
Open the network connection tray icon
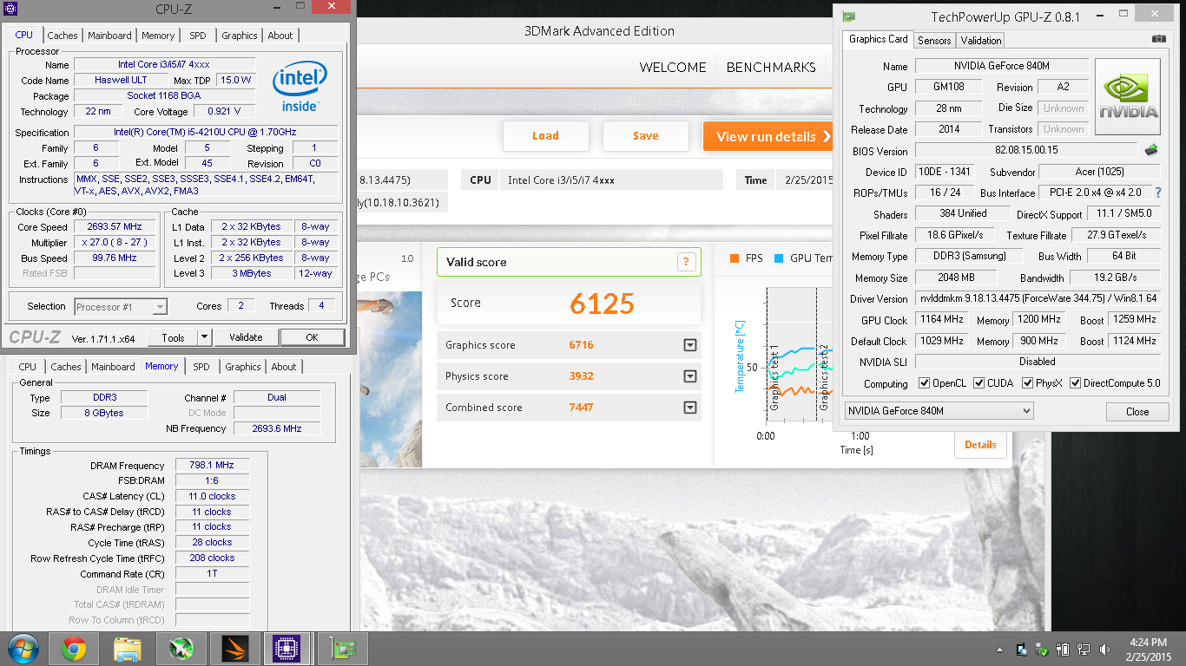1084,650
